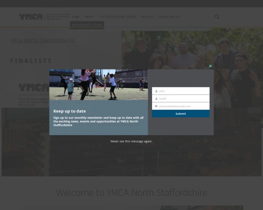The height and width of the screenshot is (210, 263).
Task: Click the group photo of smiling young people
Action: 192,50
